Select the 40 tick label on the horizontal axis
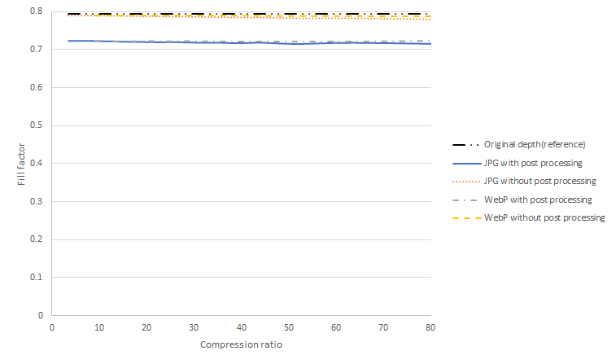616x364 pixels. [x=242, y=327]
